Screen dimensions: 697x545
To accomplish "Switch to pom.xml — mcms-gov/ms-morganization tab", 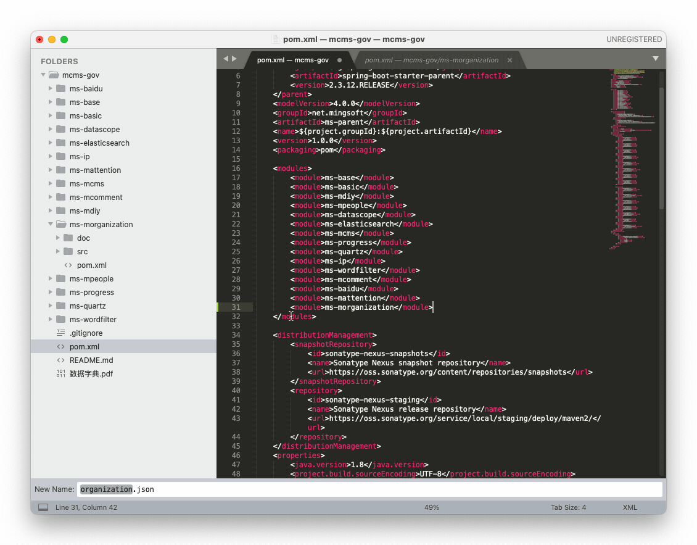I will click(x=431, y=60).
